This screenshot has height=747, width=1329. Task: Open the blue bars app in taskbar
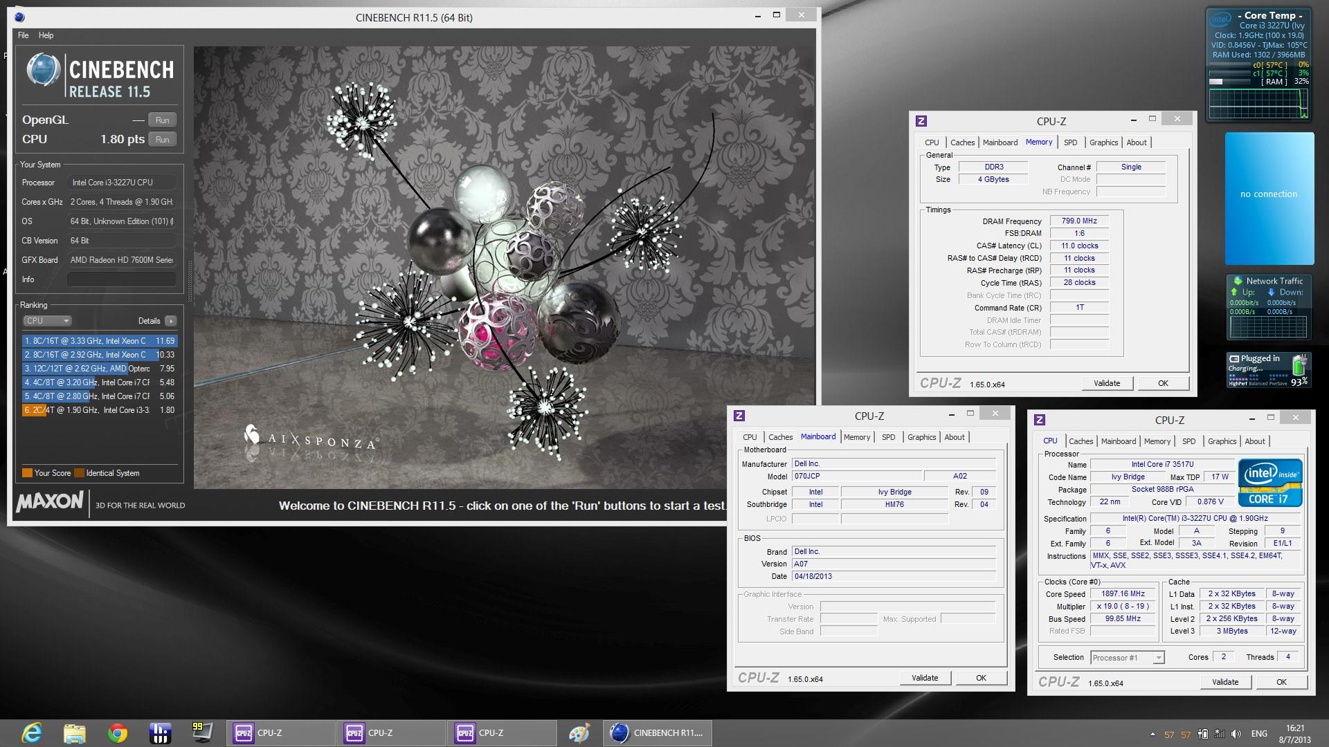(160, 733)
